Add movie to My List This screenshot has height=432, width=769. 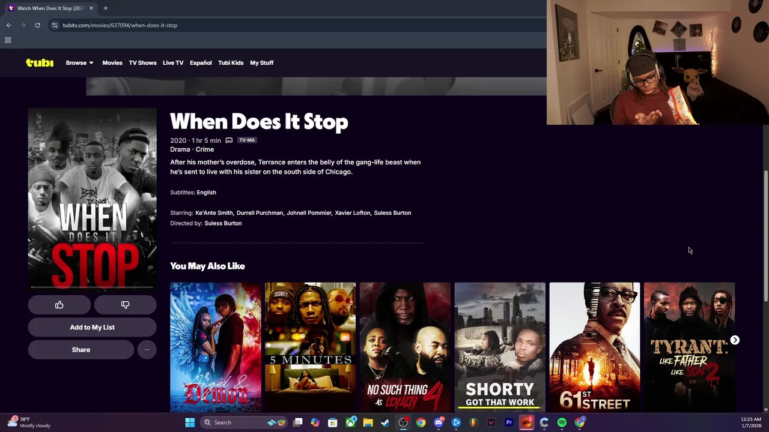[x=92, y=328]
